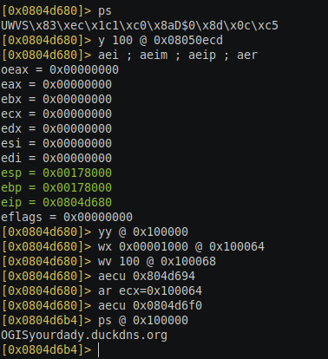This screenshot has height=359, width=328.
Task: Click the ebp register value 0x00178000
Action: [77, 187]
